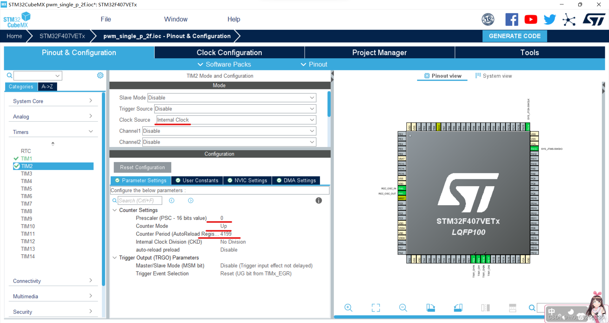Viewport: 609px width, 323px height.
Task: Go to previous search result arrow
Action: point(172,200)
